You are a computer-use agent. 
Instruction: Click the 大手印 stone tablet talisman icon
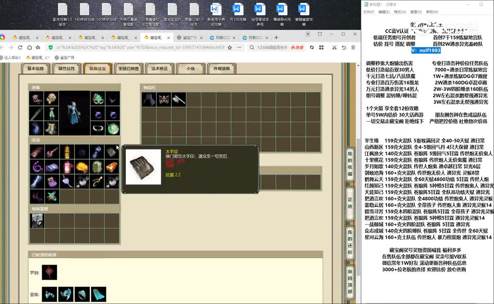coord(112,152)
